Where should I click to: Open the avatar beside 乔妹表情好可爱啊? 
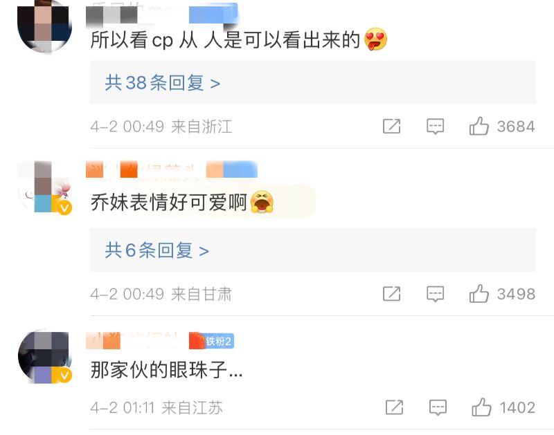tap(44, 187)
